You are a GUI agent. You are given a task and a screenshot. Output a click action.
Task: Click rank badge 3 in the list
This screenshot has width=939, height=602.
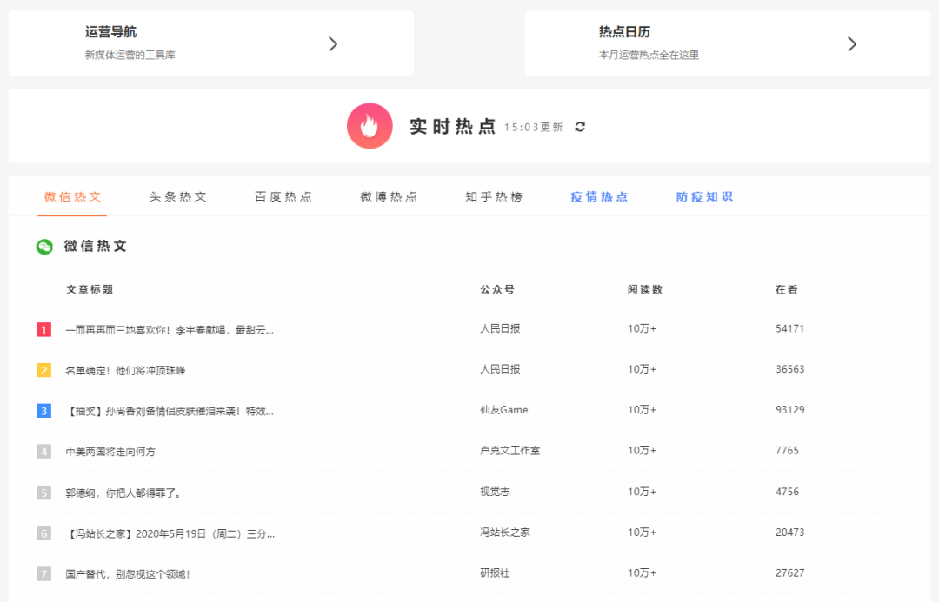(43, 411)
